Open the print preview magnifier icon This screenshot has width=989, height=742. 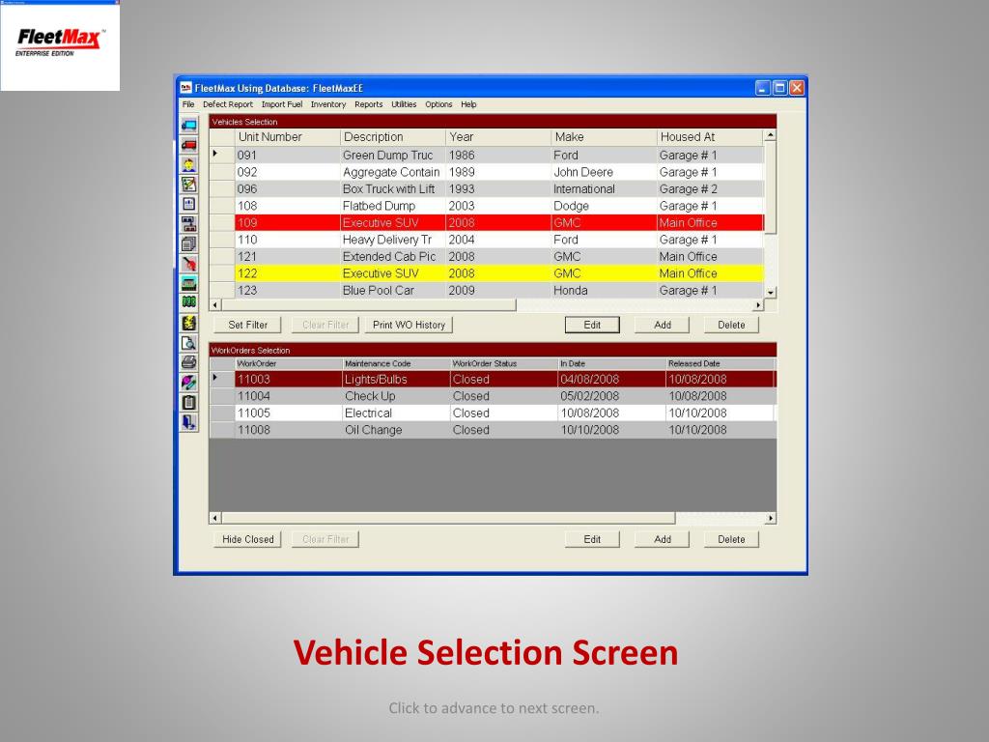188,343
